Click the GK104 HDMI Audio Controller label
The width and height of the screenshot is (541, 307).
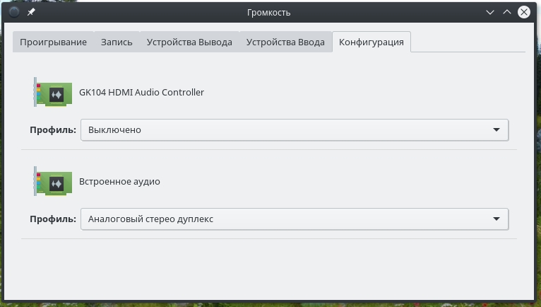coord(142,92)
